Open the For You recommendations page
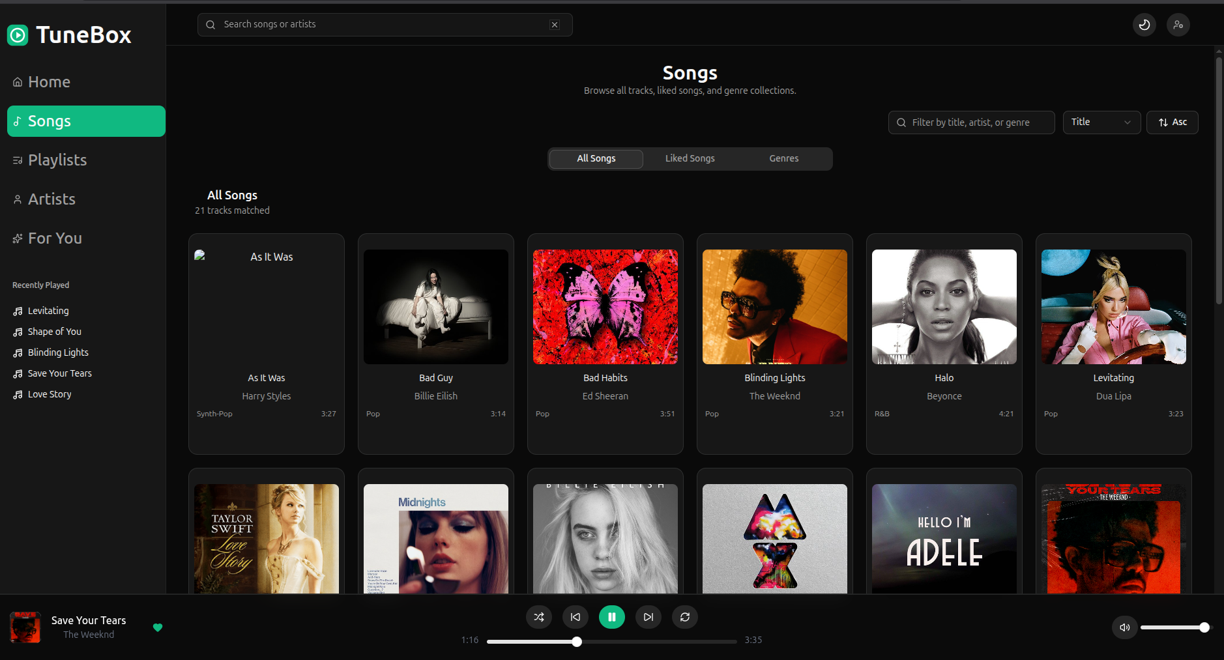The image size is (1224, 660). tap(54, 238)
